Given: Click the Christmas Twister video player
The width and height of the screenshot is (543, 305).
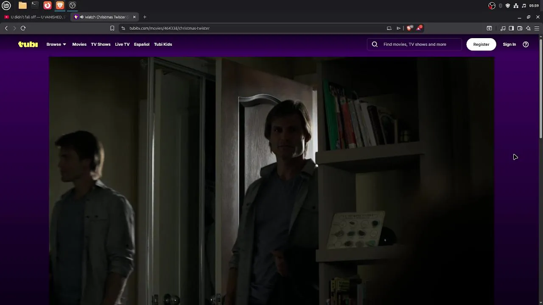Looking at the screenshot, I should tap(271, 181).
